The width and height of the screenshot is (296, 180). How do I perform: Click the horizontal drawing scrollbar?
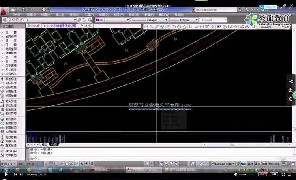247,144
